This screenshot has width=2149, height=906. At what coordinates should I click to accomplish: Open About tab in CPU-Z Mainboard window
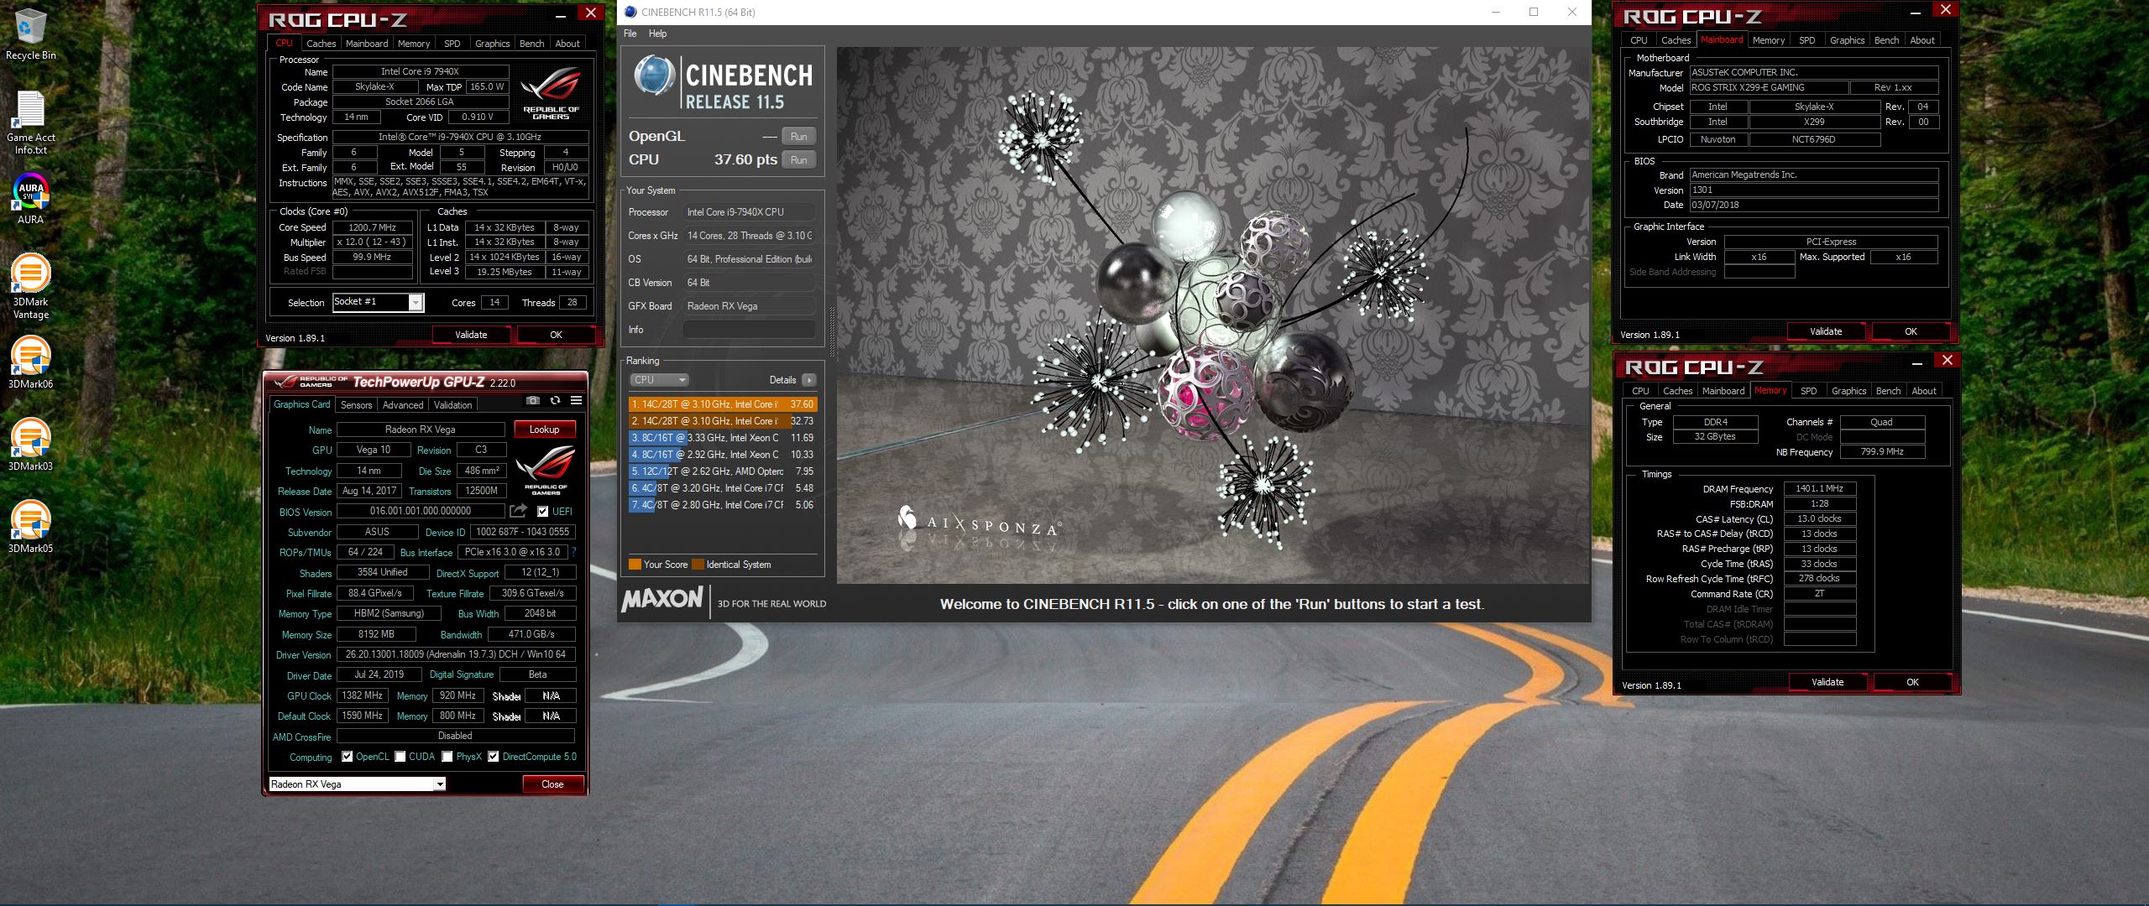point(1922,40)
